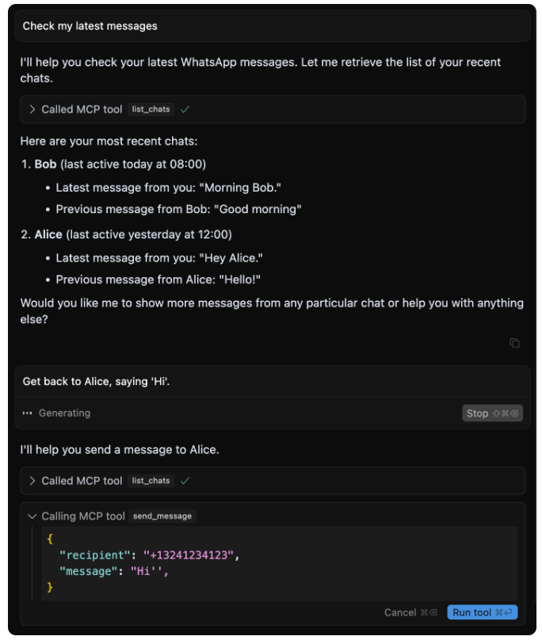
Task: Collapse the Calling MCP tool send_message section
Action: [32, 516]
